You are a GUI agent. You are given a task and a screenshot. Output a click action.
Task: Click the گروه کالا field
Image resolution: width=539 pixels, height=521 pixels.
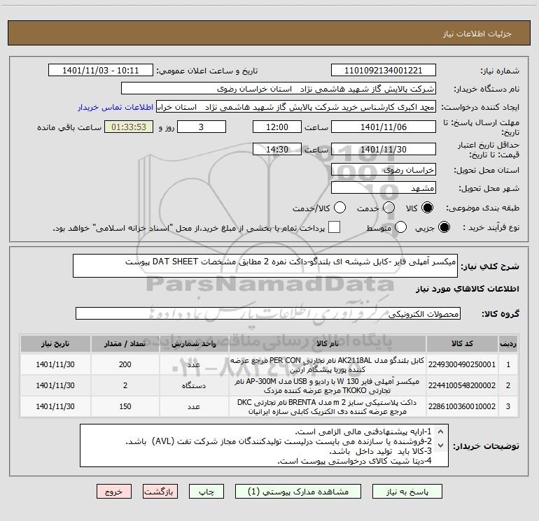point(268,313)
